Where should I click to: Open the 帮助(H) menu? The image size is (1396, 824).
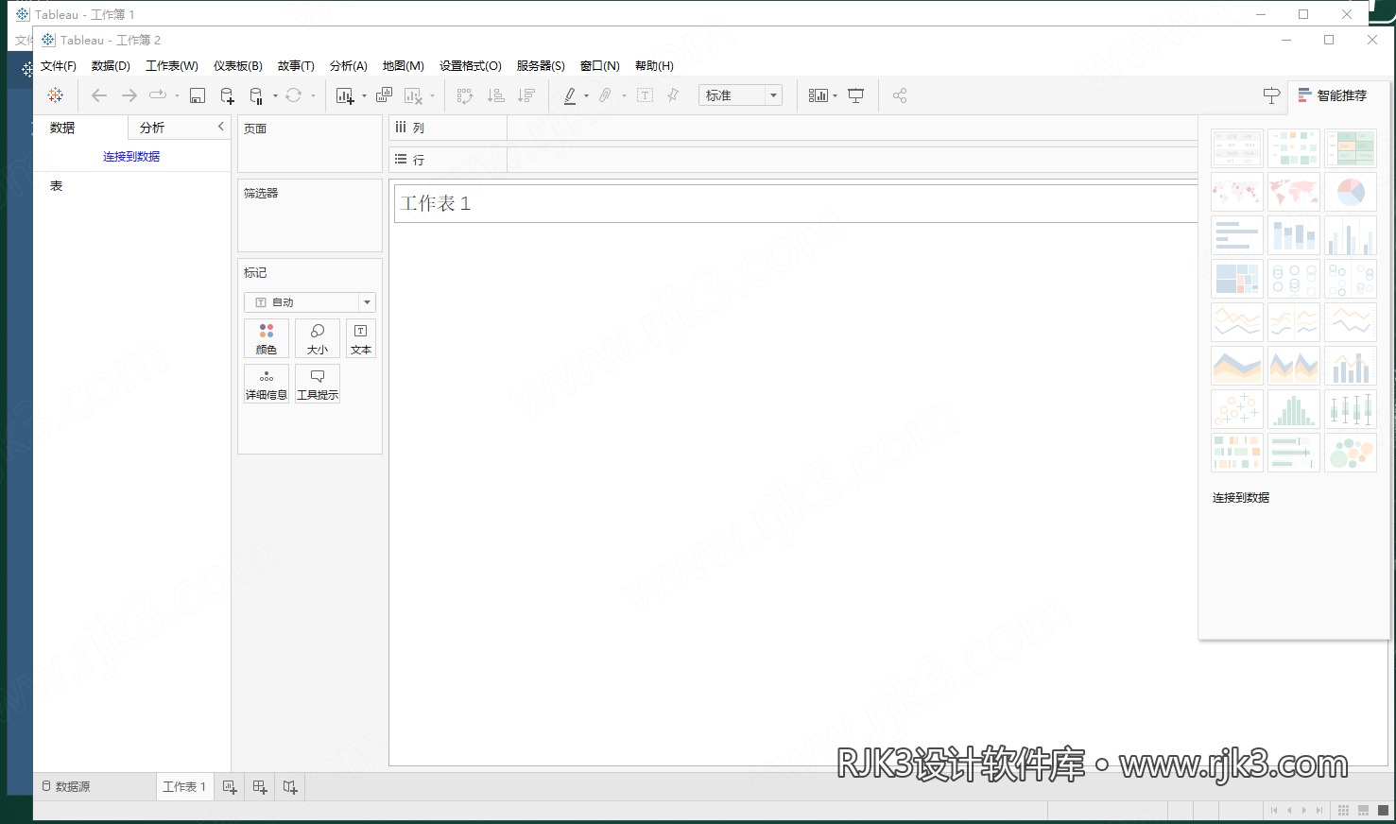tap(654, 66)
